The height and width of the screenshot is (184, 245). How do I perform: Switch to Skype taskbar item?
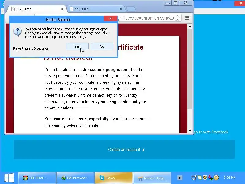[x=114, y=178]
